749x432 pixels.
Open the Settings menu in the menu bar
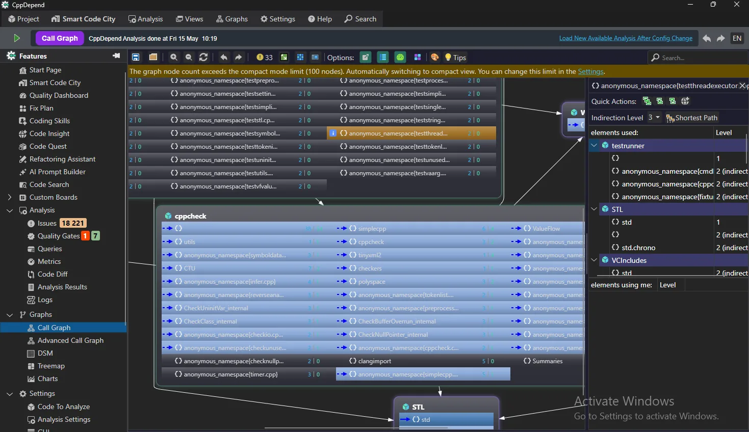click(x=278, y=19)
